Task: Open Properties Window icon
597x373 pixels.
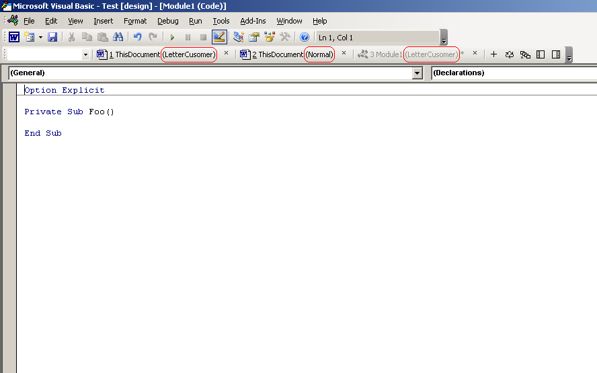Action: point(254,37)
